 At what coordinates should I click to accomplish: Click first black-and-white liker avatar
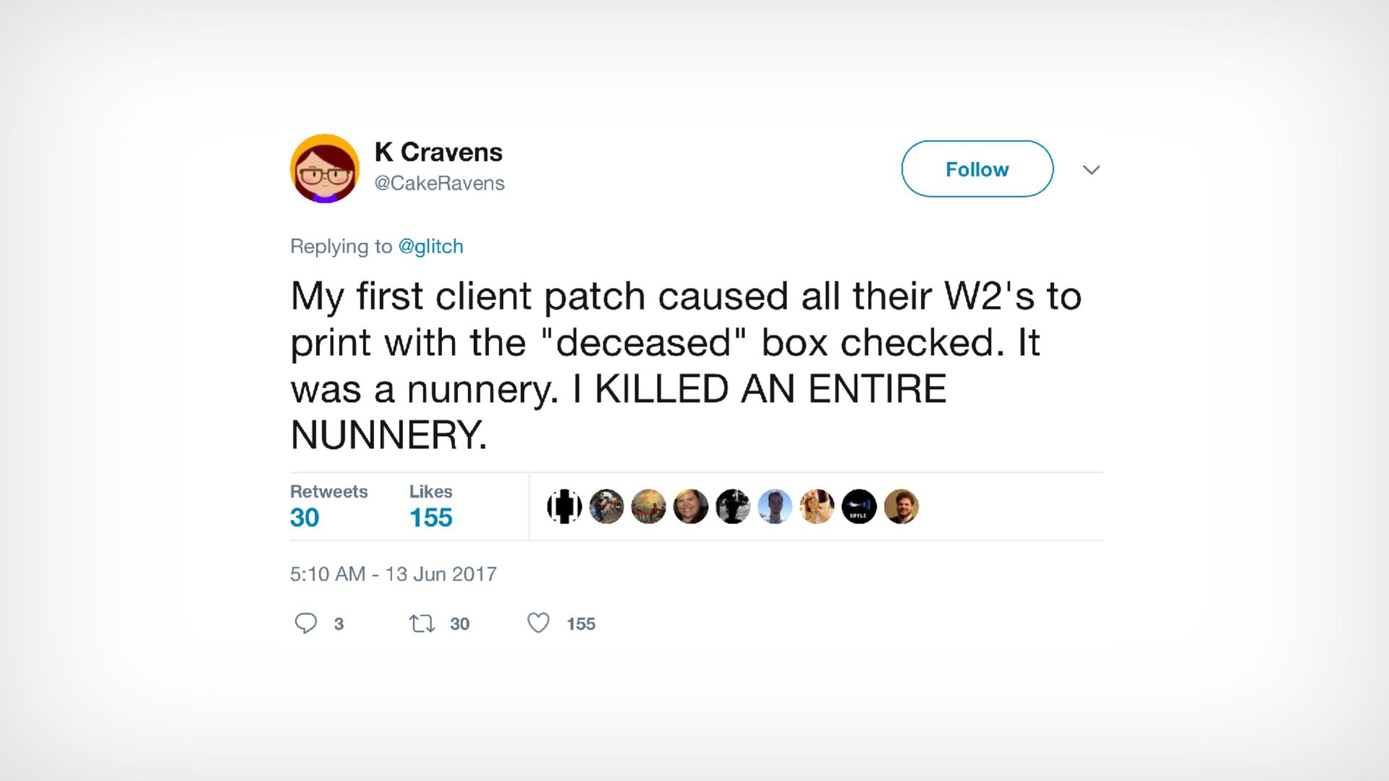pos(564,506)
